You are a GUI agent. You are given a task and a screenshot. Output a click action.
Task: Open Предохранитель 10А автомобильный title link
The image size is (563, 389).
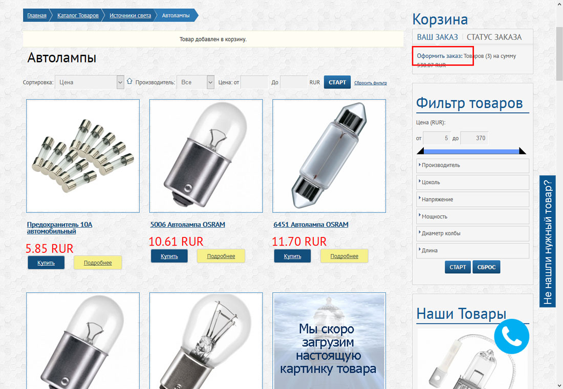(59, 228)
